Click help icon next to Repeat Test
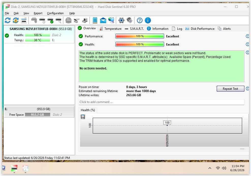The image size is (251, 176). (247, 89)
